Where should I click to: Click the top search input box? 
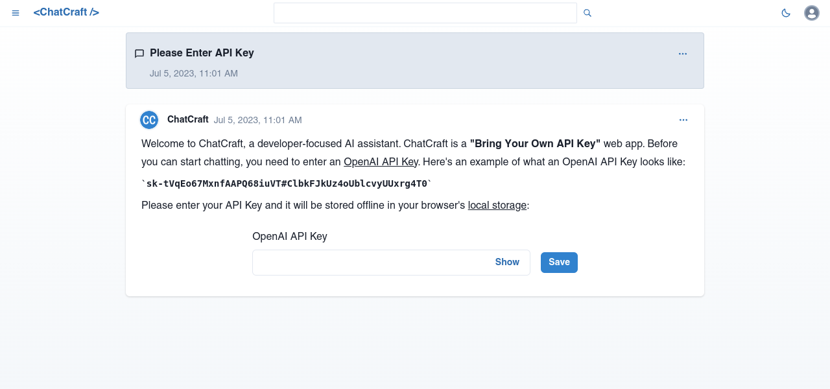(425, 13)
